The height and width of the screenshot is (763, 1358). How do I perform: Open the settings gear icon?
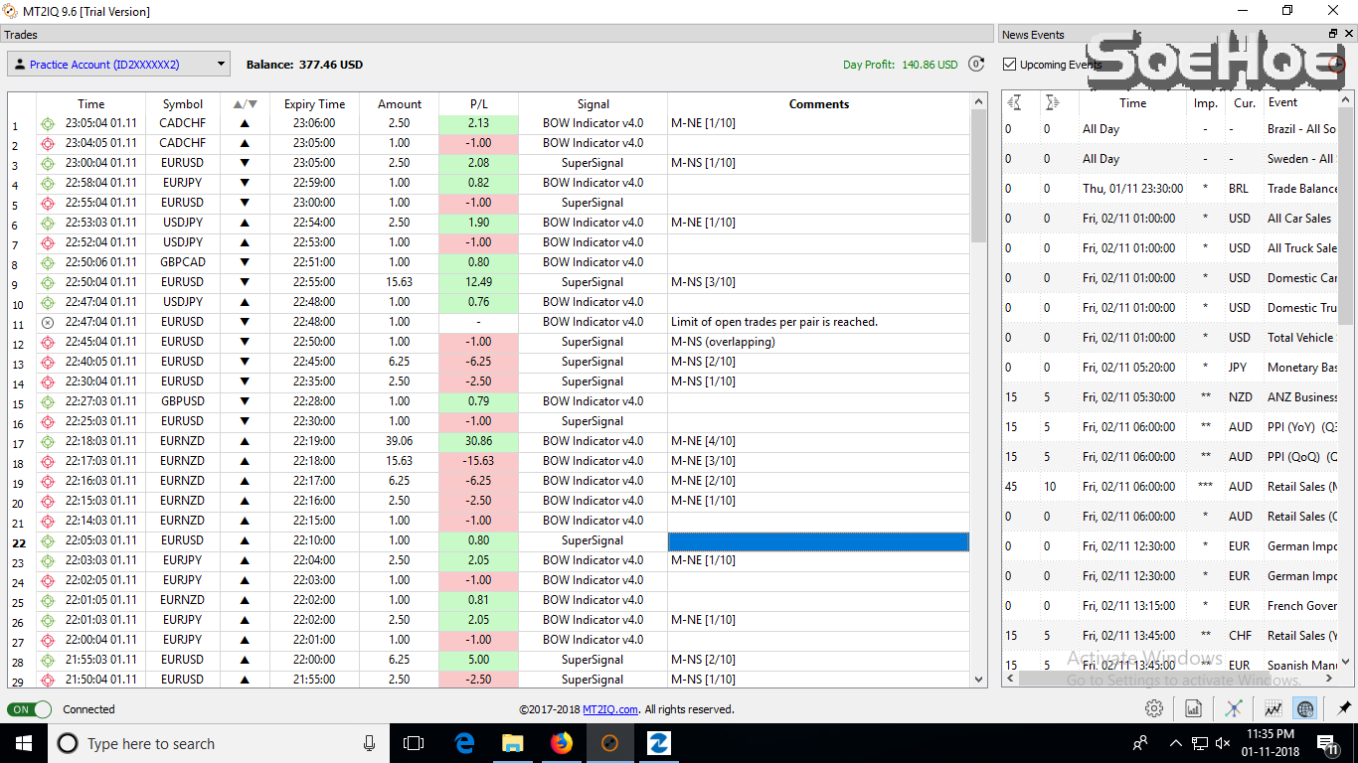click(x=1153, y=708)
